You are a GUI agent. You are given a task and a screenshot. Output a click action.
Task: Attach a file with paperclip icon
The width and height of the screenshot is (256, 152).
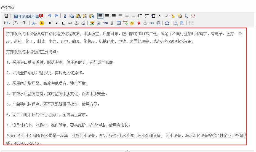point(112,23)
